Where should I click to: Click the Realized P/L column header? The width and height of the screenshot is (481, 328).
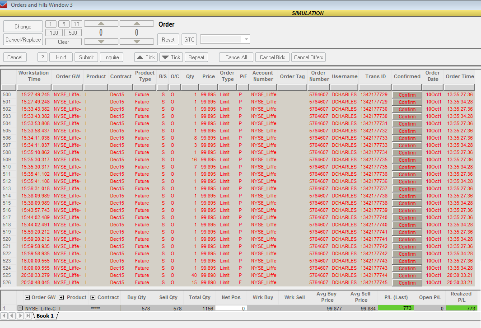click(461, 297)
